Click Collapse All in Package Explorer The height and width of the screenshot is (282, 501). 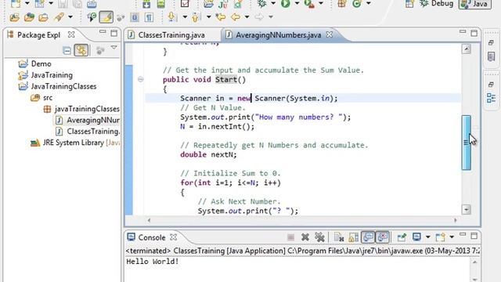[67, 50]
